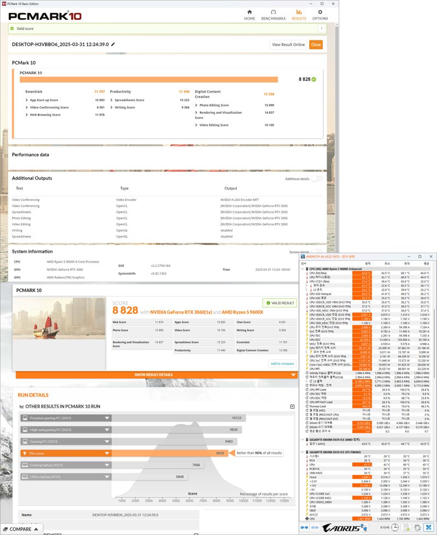Click the green valid score checkmark icon
This screenshot has width=437, height=535.
(314, 79)
